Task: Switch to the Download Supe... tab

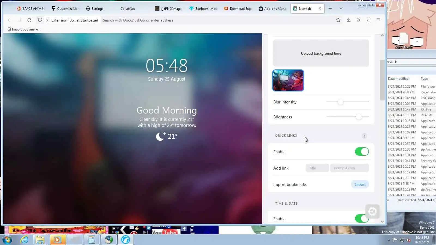Action: [x=238, y=8]
